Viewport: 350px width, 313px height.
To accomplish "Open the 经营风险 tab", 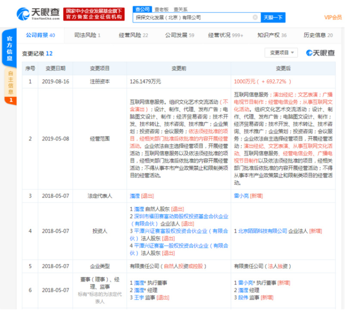I will click(133, 35).
